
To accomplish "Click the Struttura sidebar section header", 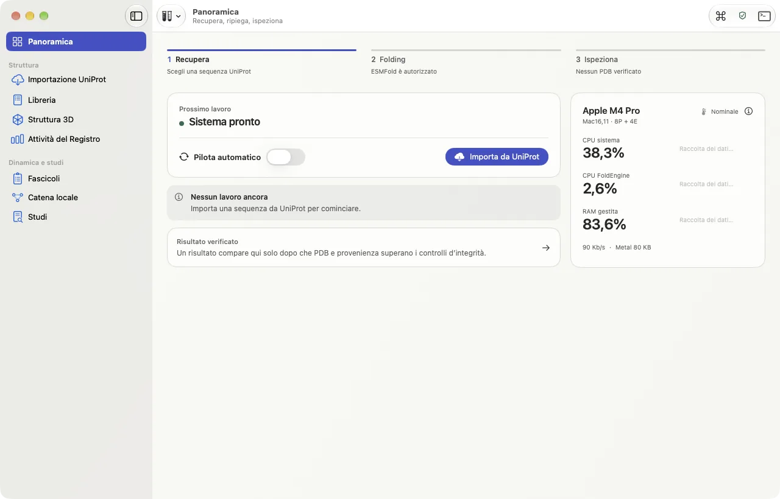I will click(24, 65).
